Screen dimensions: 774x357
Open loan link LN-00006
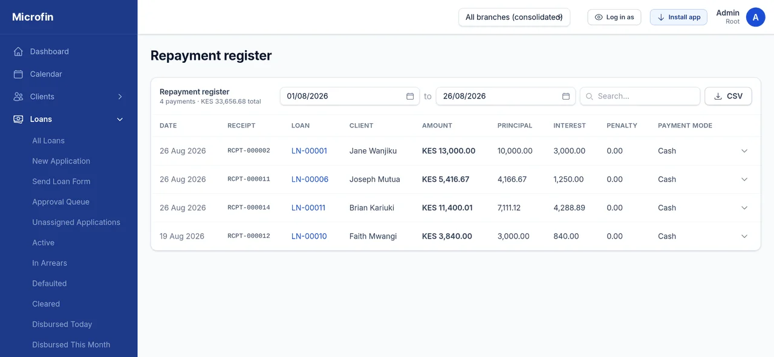pyautogui.click(x=310, y=179)
